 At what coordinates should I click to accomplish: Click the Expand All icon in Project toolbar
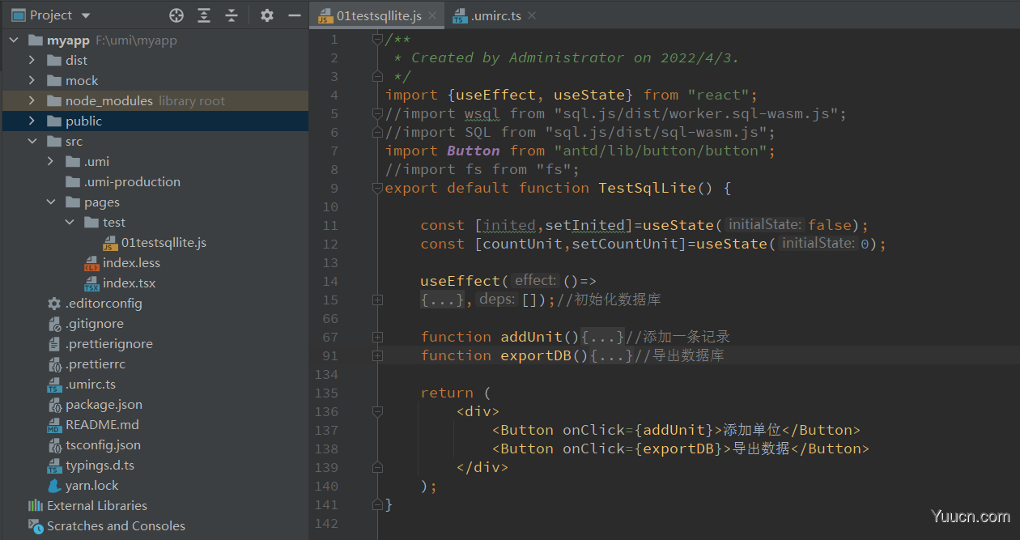pos(204,15)
